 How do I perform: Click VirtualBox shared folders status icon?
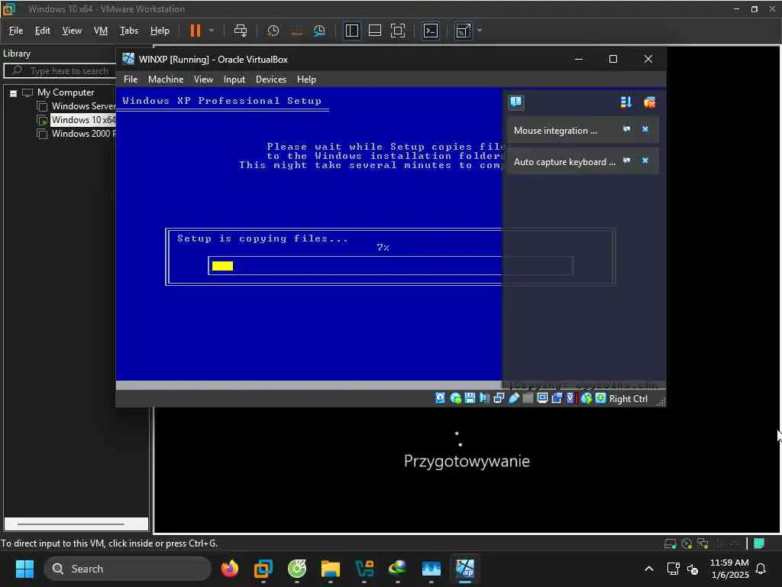(x=528, y=398)
